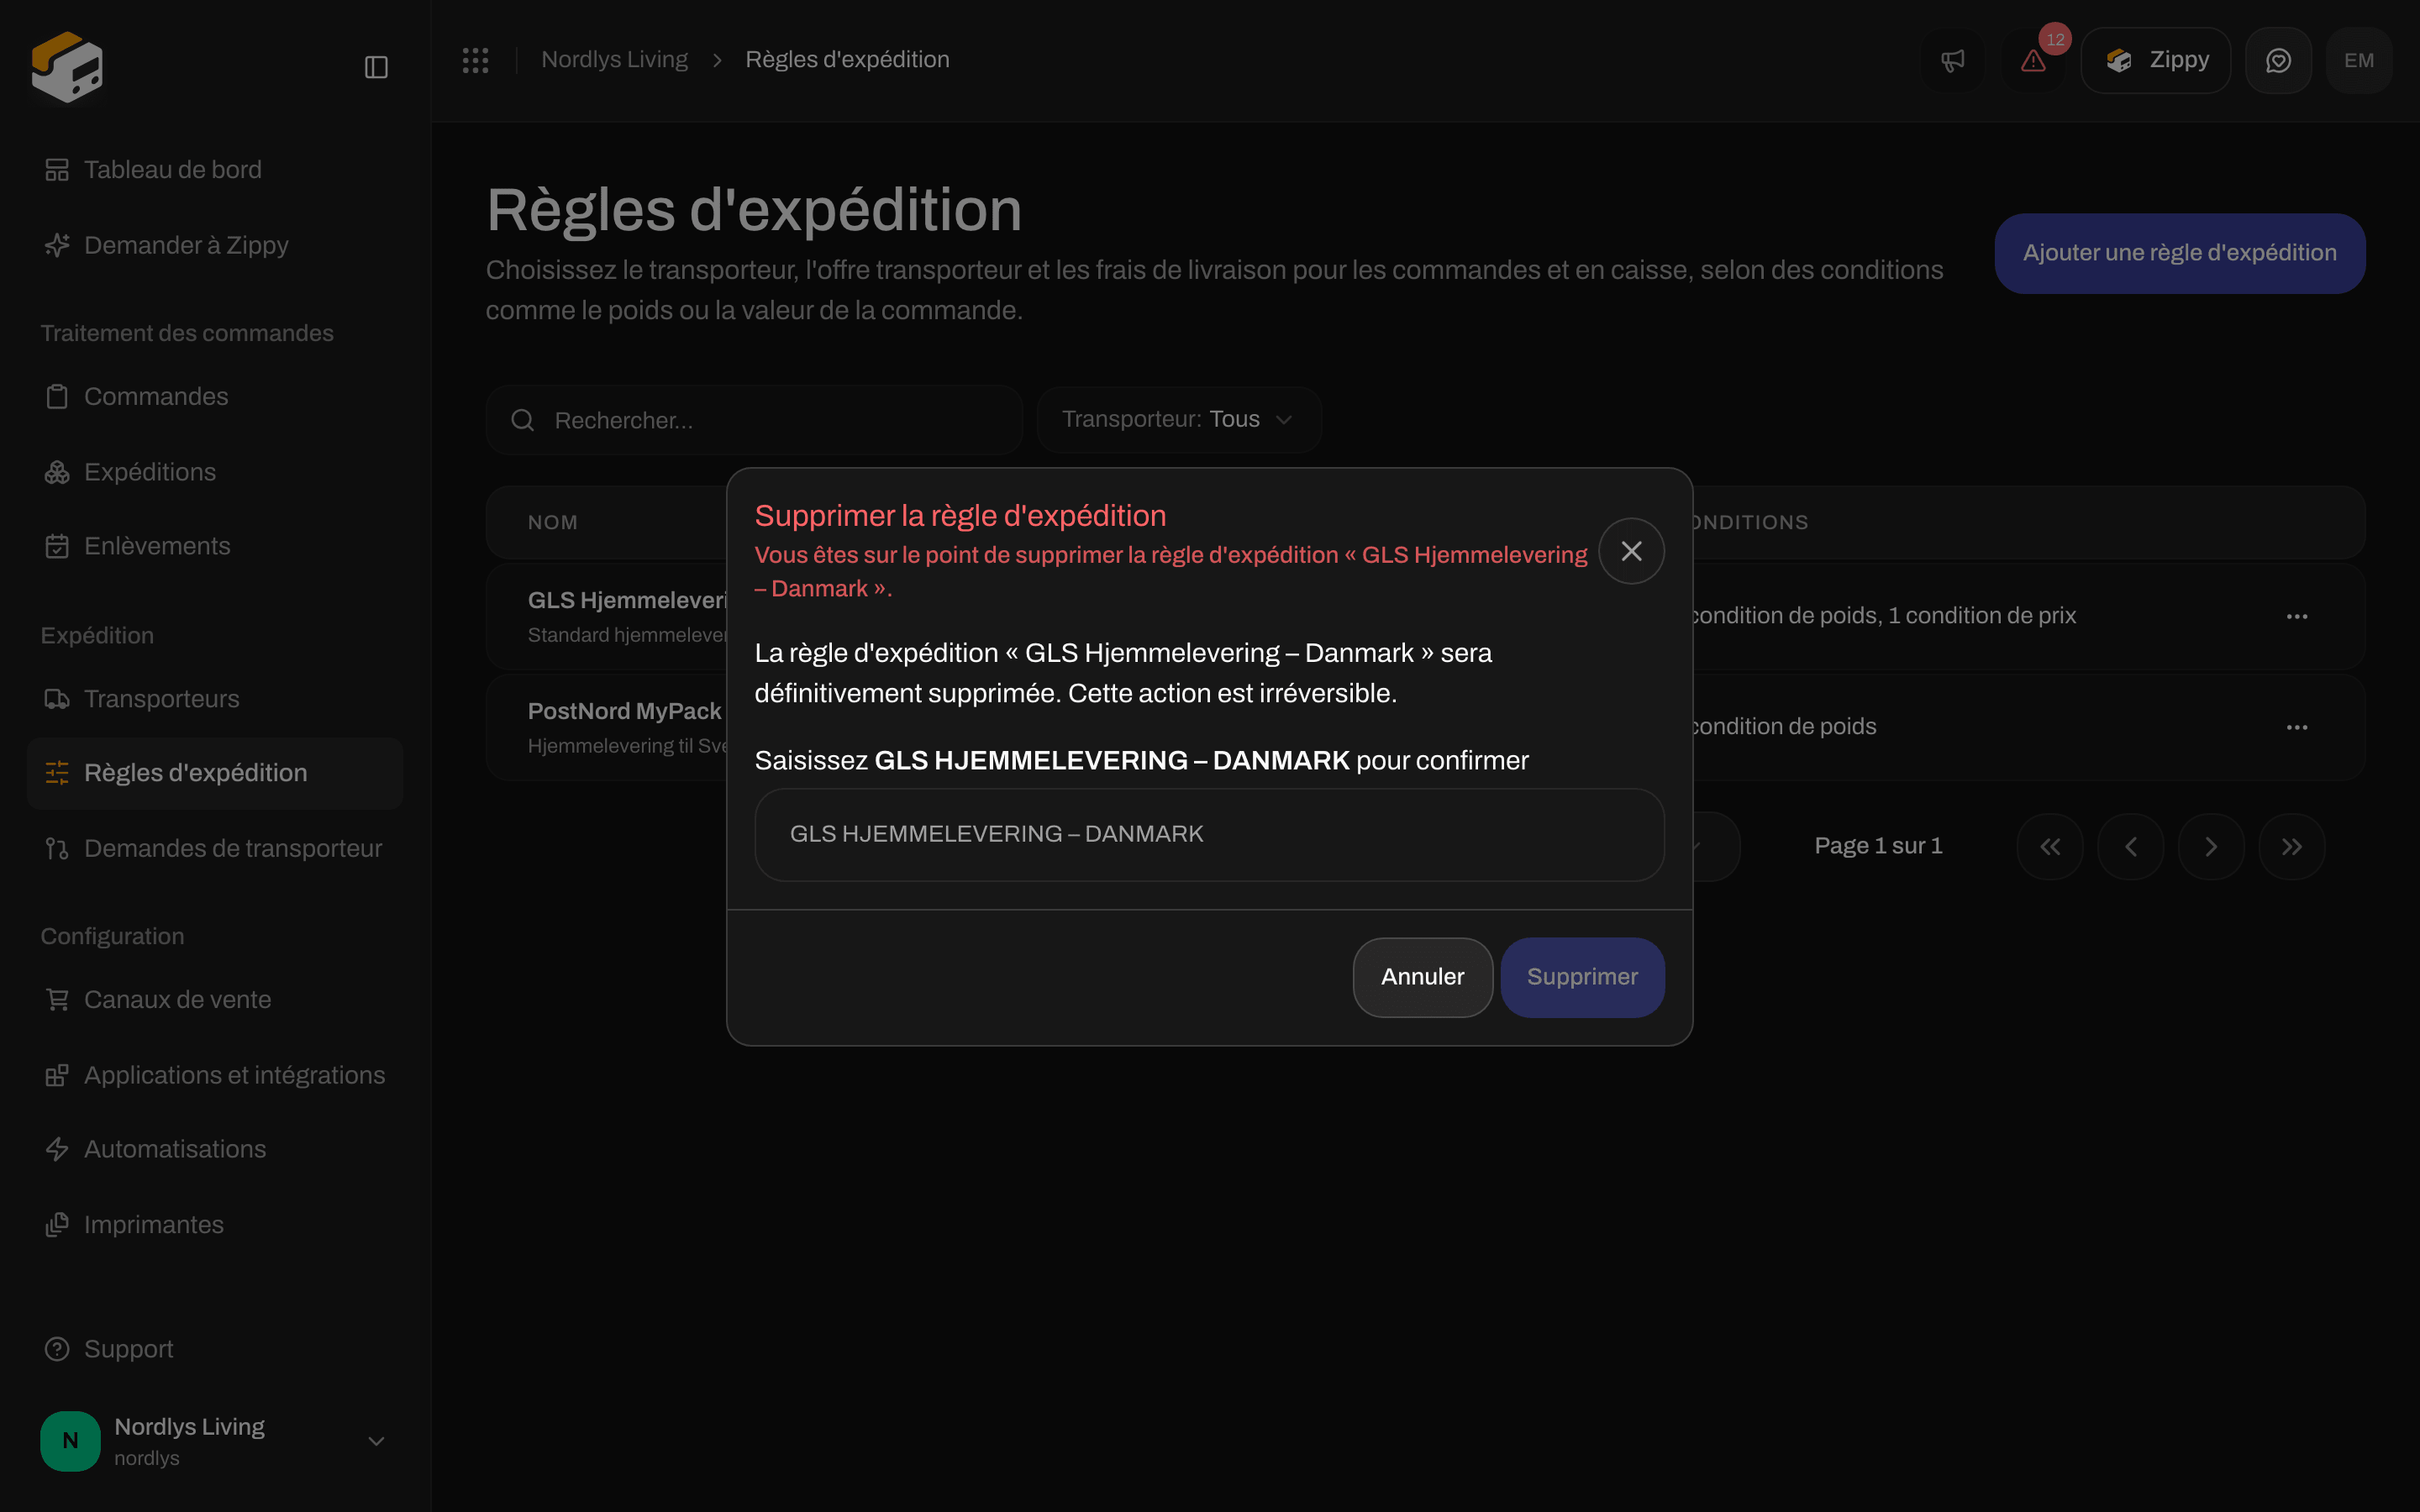This screenshot has height=1512, width=2420.
Task: Go to next page of results
Action: pos(2211,847)
